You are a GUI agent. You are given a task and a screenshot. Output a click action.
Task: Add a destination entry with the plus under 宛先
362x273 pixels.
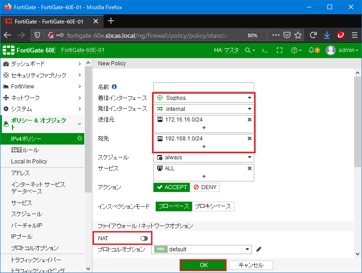[204, 146]
